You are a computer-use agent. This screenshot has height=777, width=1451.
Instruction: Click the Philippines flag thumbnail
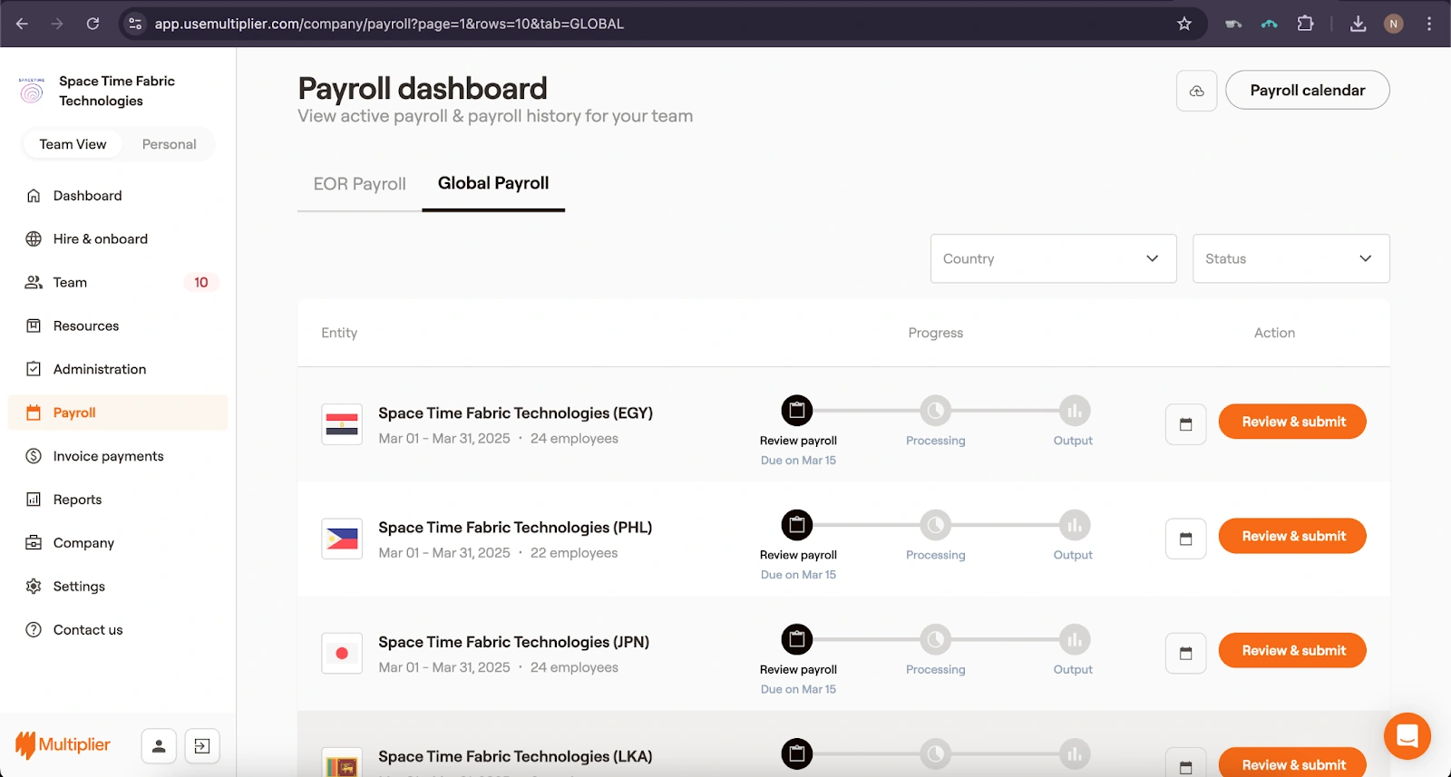(342, 539)
